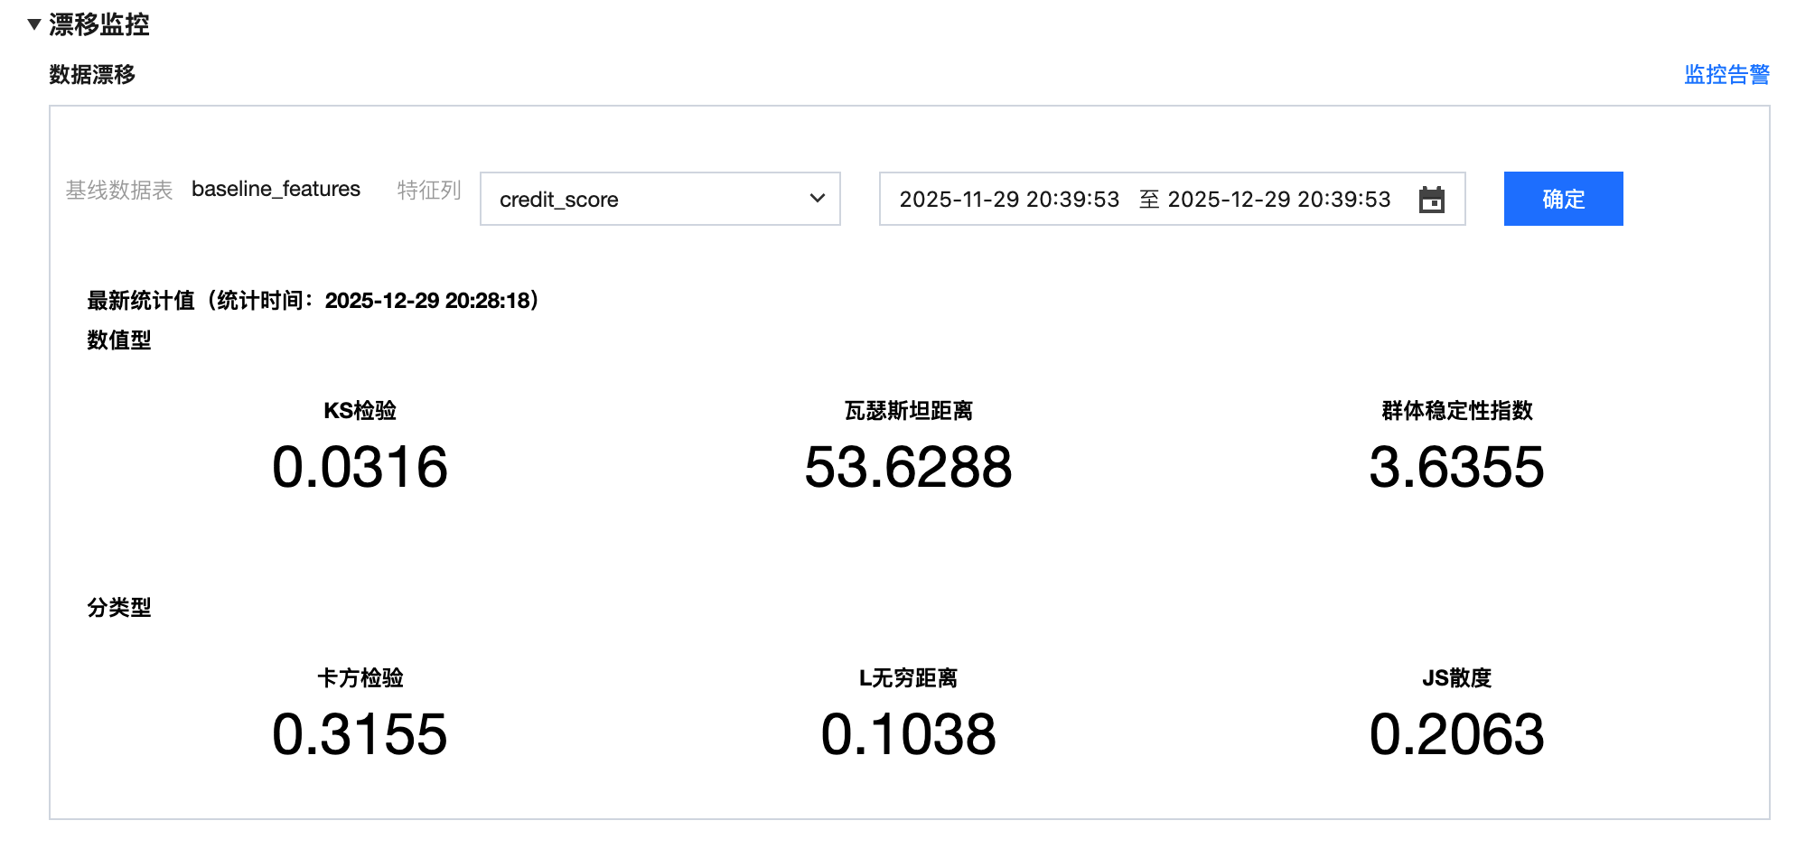
Task: Click the KS检验 metric label
Action: click(x=360, y=411)
